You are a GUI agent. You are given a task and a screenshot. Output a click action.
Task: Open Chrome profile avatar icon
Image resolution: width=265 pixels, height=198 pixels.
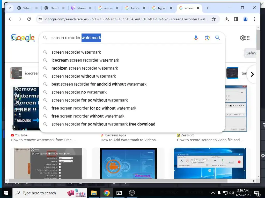[245, 19]
